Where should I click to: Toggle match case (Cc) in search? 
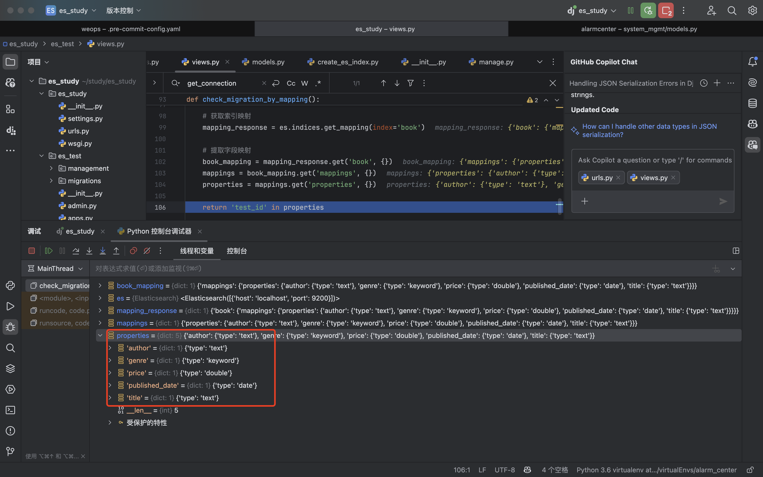coord(291,83)
